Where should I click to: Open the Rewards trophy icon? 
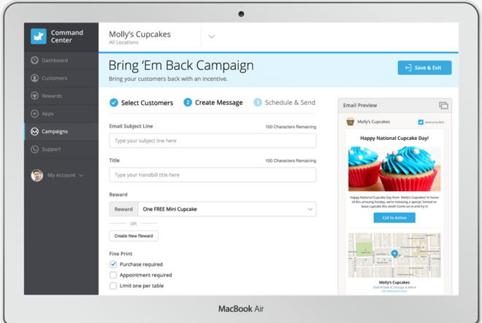(35, 96)
